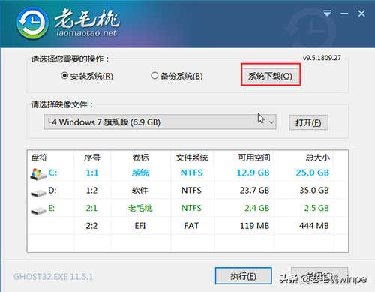Click the 软件 volume label cell

coord(140,191)
